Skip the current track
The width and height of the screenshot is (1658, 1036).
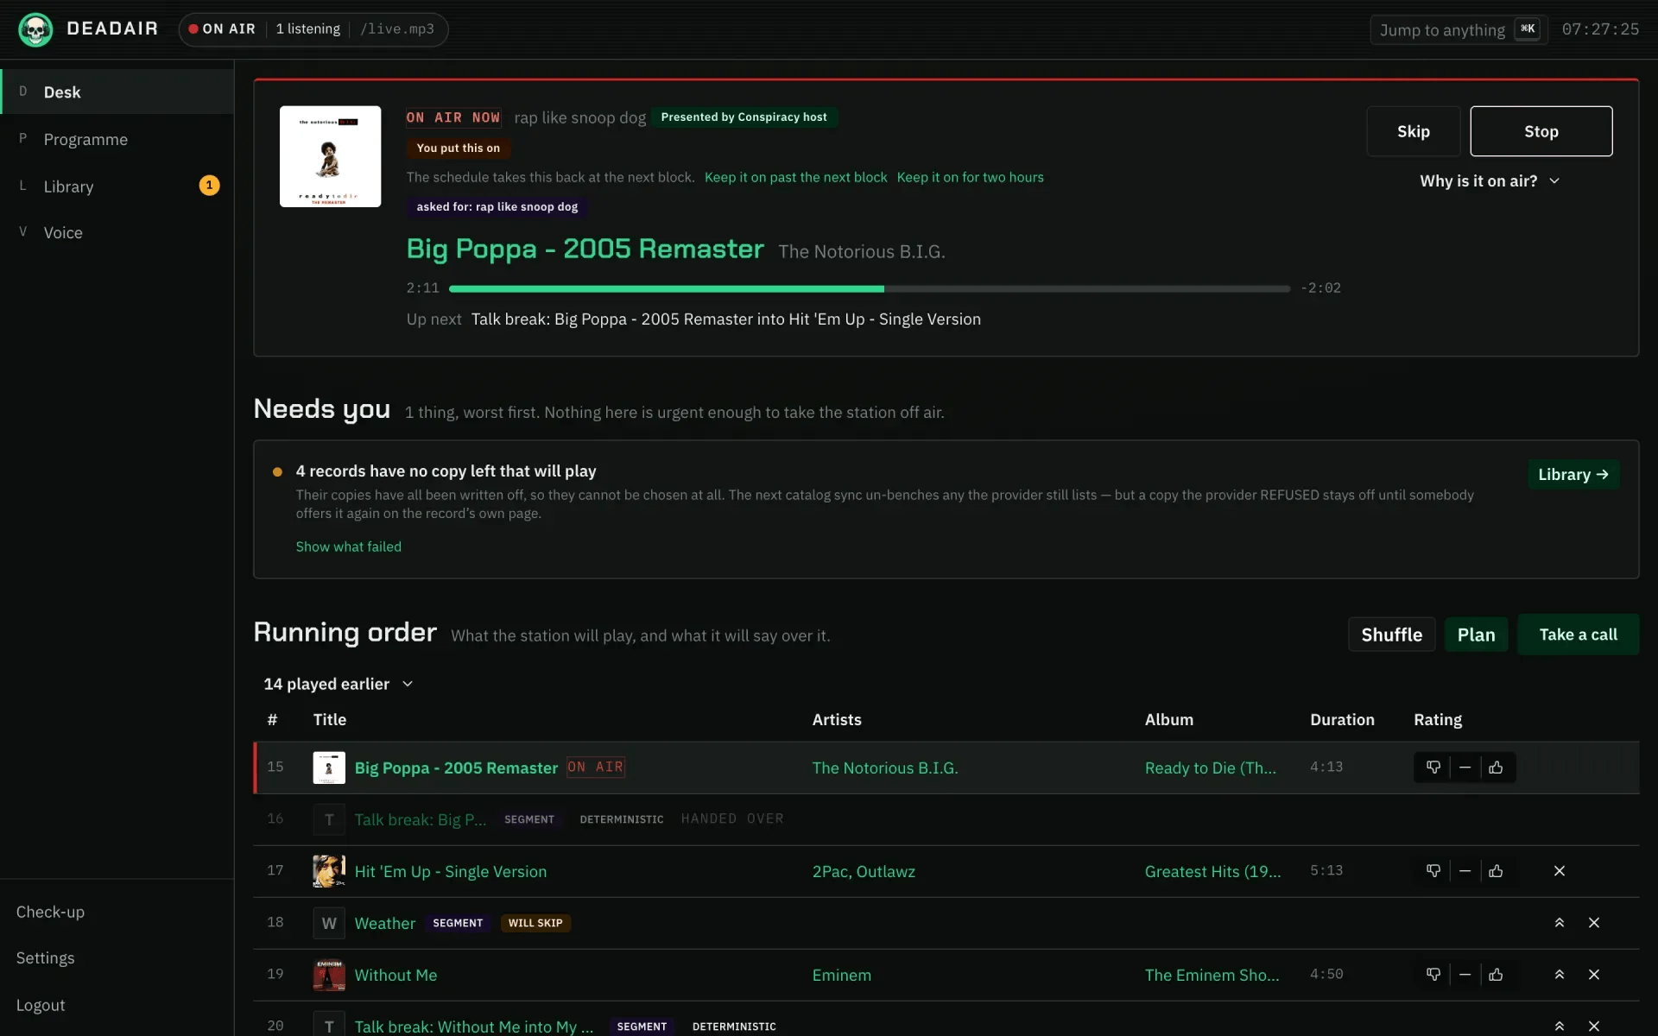(1414, 131)
